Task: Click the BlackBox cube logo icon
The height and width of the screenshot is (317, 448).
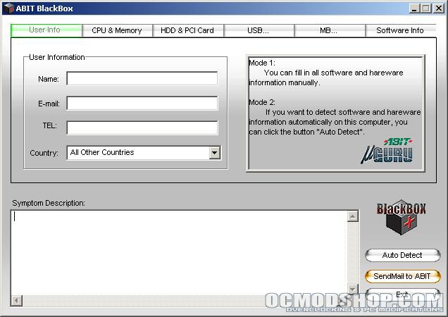Action: click(402, 218)
